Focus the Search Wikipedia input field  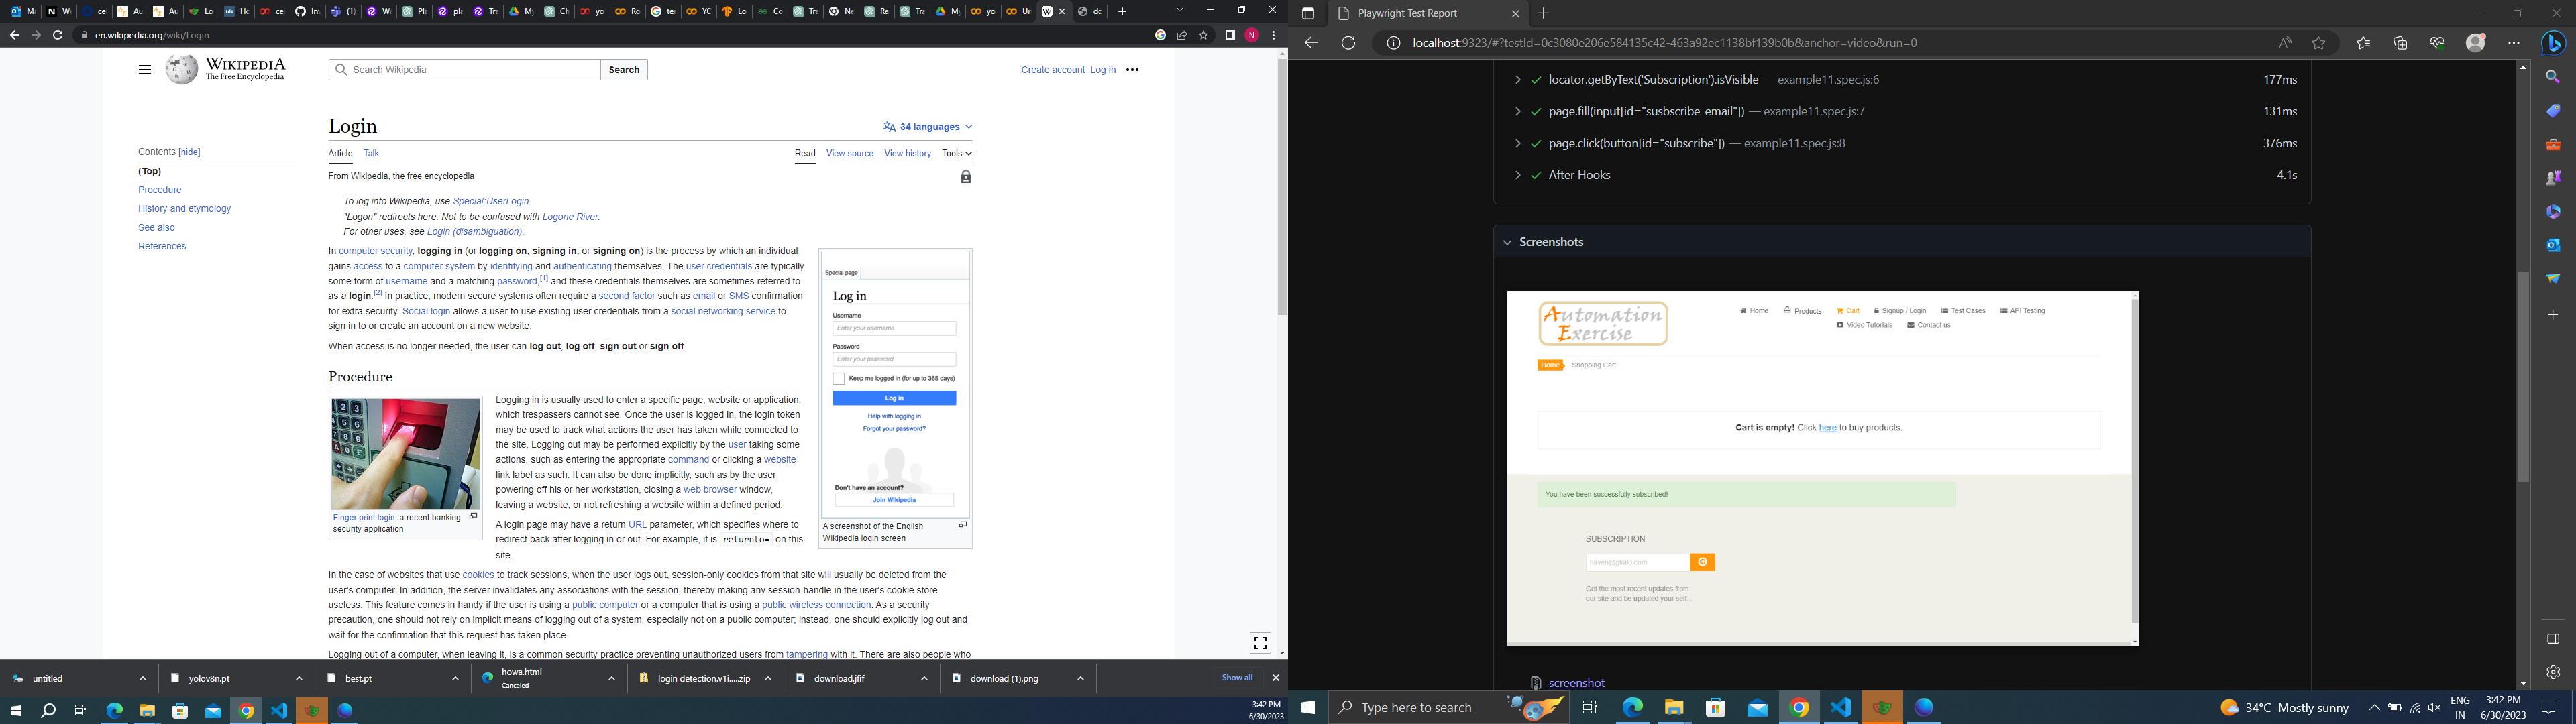465,70
